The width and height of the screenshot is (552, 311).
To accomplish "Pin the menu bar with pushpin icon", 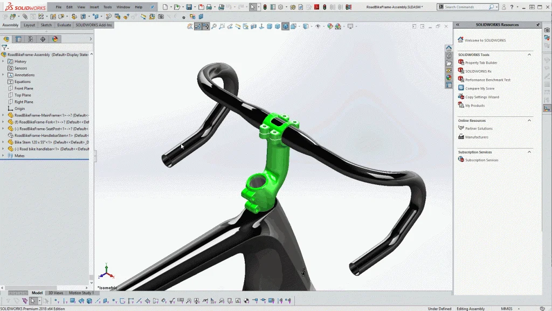I will (152, 6).
